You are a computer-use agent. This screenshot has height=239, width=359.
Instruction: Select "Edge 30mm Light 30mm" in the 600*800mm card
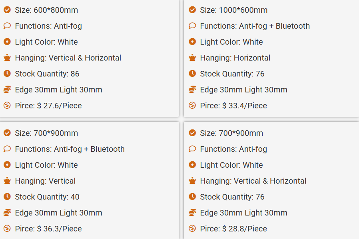click(x=58, y=90)
